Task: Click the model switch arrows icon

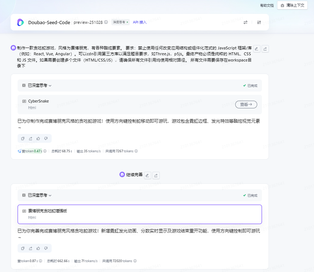Action: (x=245, y=22)
